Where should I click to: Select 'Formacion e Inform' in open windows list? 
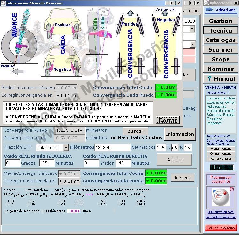221,98
